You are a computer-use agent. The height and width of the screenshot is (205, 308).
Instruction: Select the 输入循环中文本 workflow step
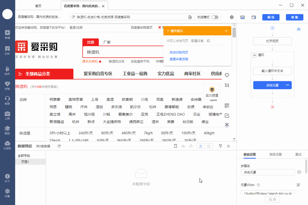272,71
